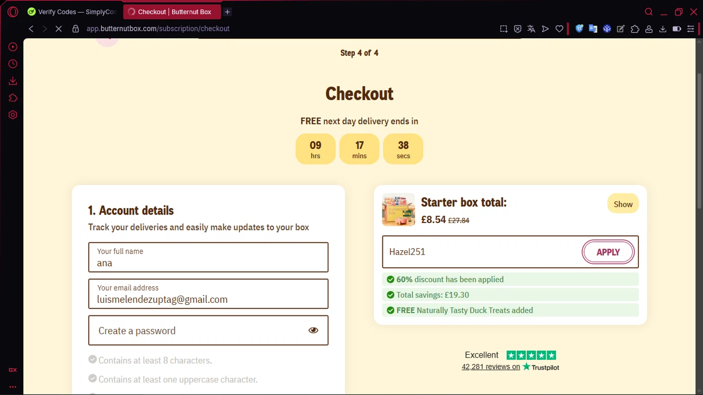This screenshot has height=395, width=703.
Task: Open the edit note extension
Action: [x=621, y=29]
